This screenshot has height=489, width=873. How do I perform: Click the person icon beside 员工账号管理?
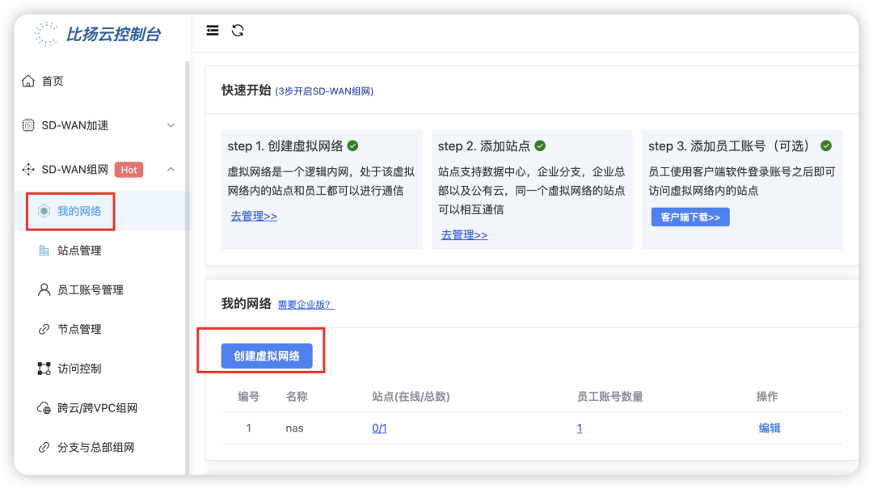pos(43,289)
